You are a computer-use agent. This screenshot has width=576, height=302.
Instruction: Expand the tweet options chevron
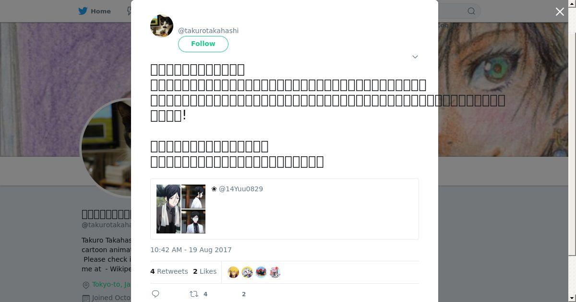point(415,57)
